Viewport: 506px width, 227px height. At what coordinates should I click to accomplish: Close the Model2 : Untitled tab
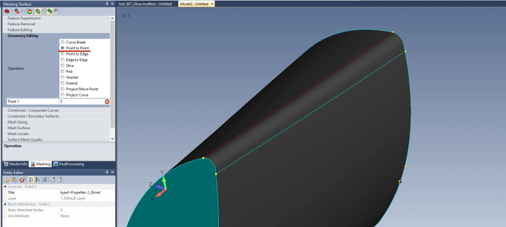(212, 4)
